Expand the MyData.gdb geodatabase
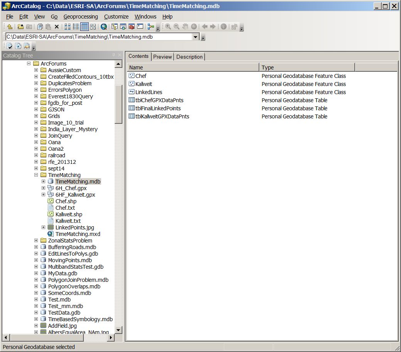 point(36,273)
